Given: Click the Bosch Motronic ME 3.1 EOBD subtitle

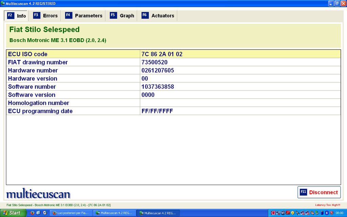Looking at the screenshot, I should click(58, 40).
